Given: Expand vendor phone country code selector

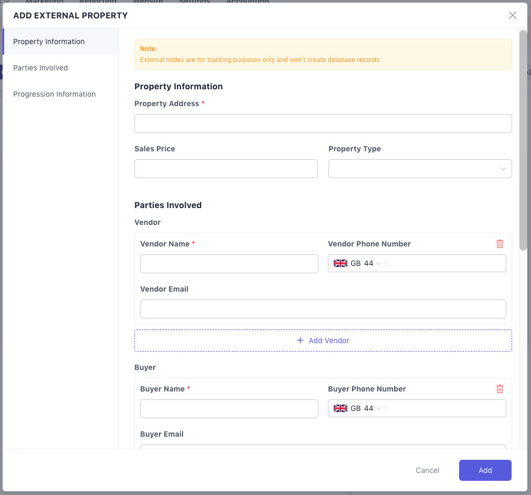Looking at the screenshot, I should coord(378,263).
